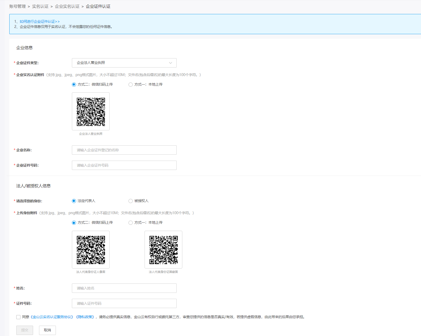The height and width of the screenshot is (336, 421).
Task: Focus the 企业名称 input field
Action: point(124,150)
